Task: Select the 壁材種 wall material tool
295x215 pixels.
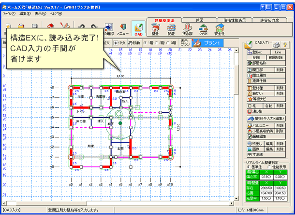Action: (261, 88)
